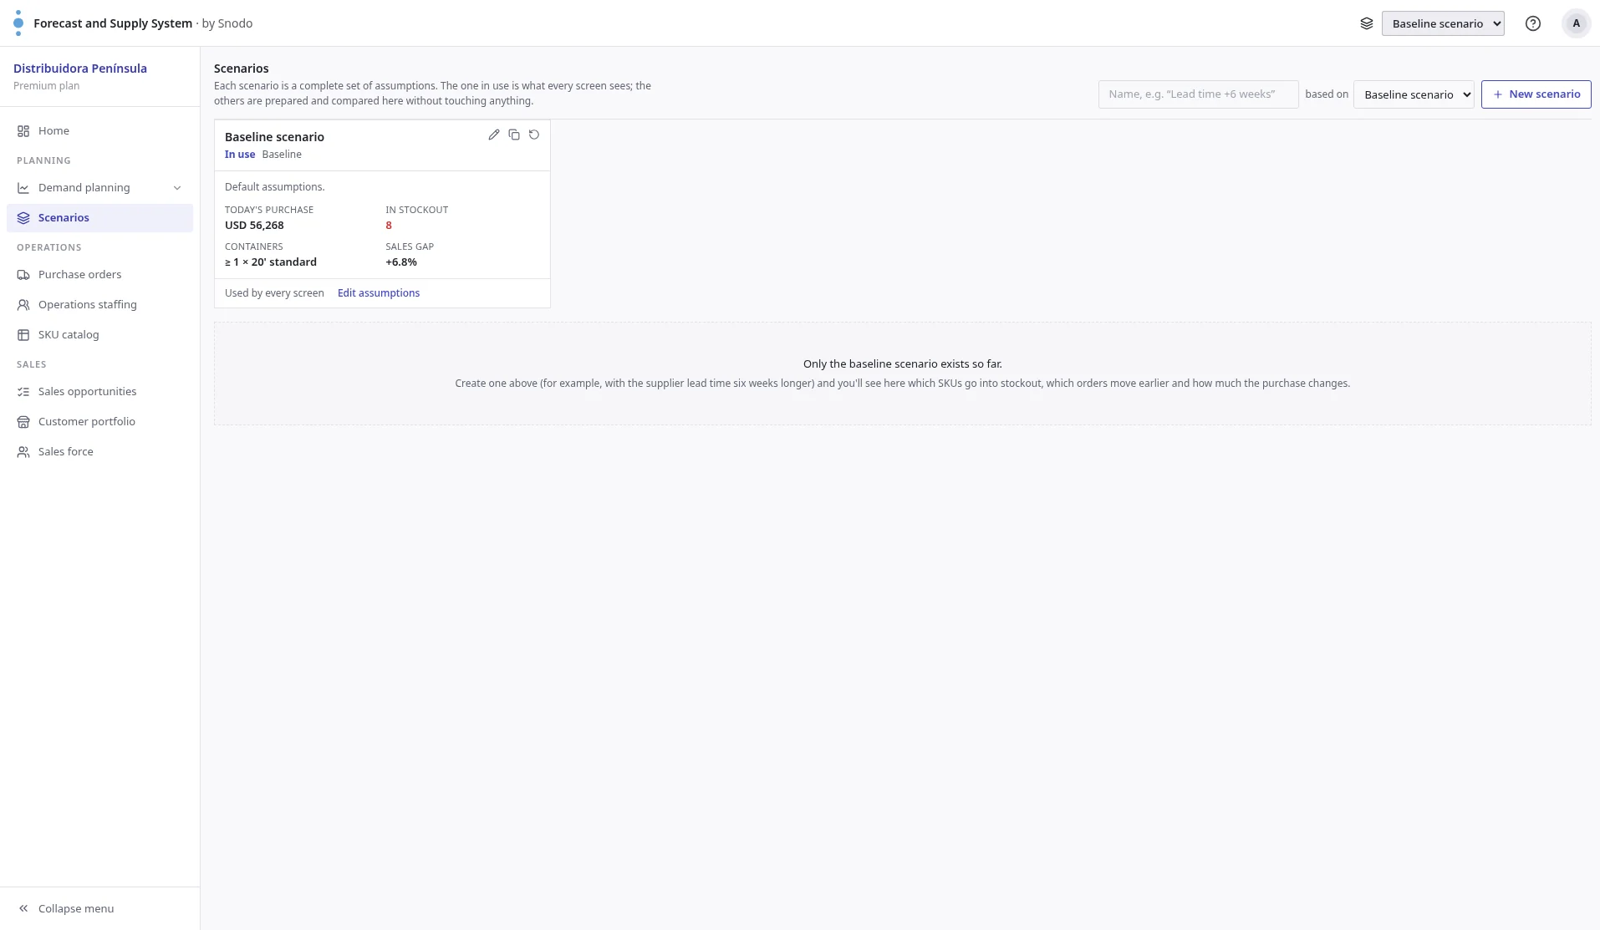Open the active scenario dropdown in header
The height and width of the screenshot is (930, 1600).
click(x=1443, y=23)
